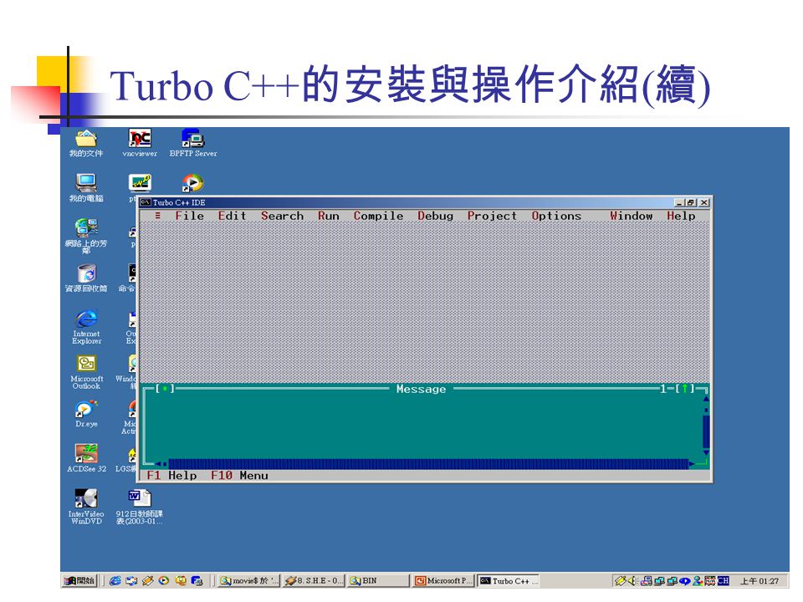Select the BPFTP Server desktop icon

193,143
